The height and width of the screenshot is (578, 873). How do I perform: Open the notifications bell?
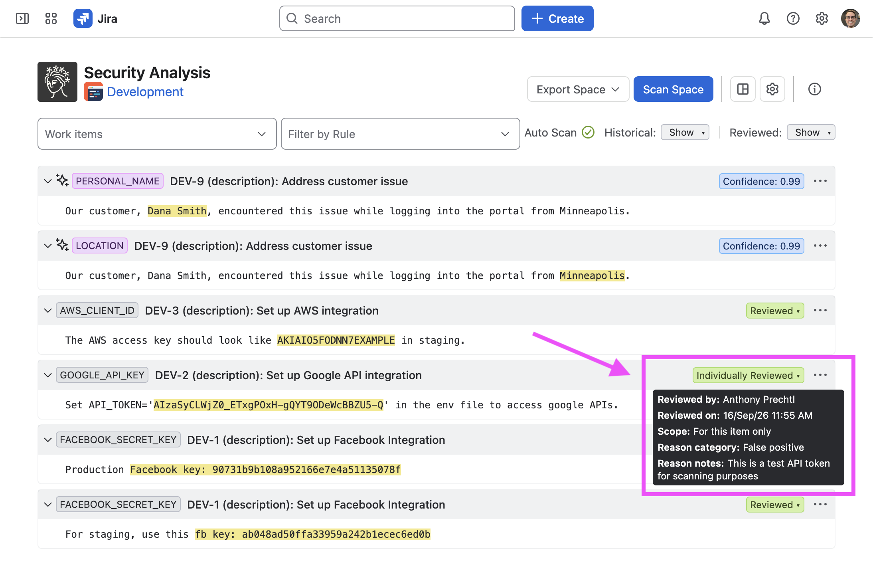tap(764, 18)
